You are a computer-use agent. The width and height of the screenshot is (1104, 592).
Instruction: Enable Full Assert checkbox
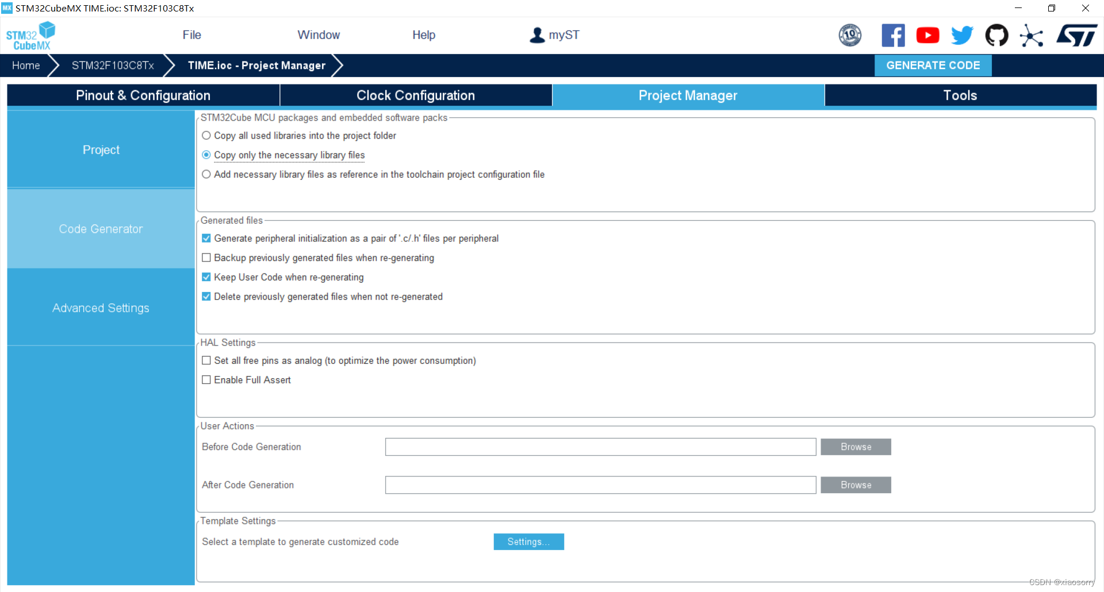click(x=206, y=380)
